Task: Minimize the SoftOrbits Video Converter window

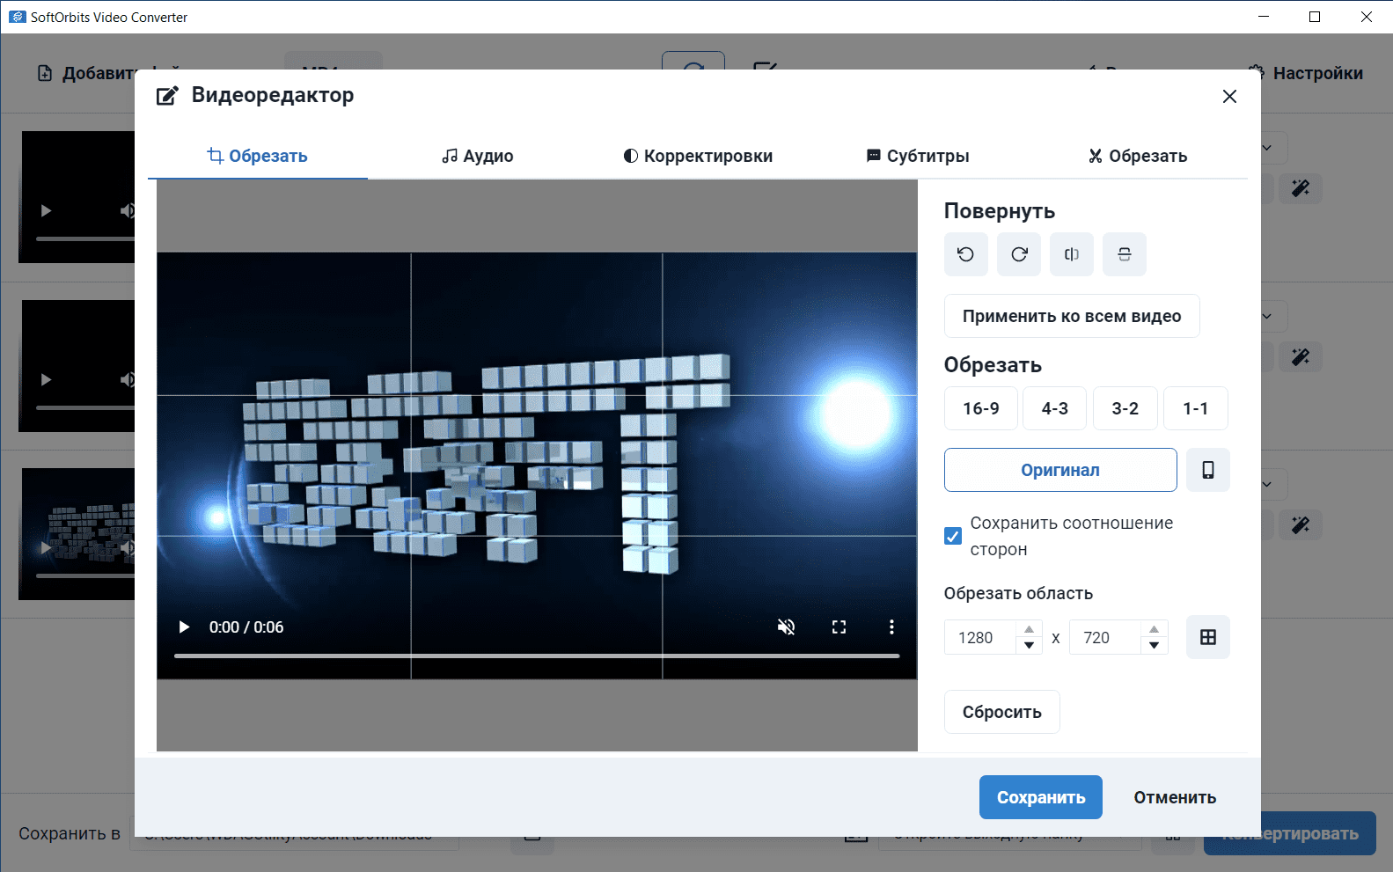Action: 1264,17
